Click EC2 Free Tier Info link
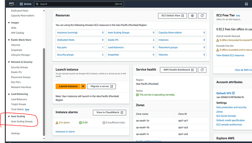252x143 pixels. 238,16
